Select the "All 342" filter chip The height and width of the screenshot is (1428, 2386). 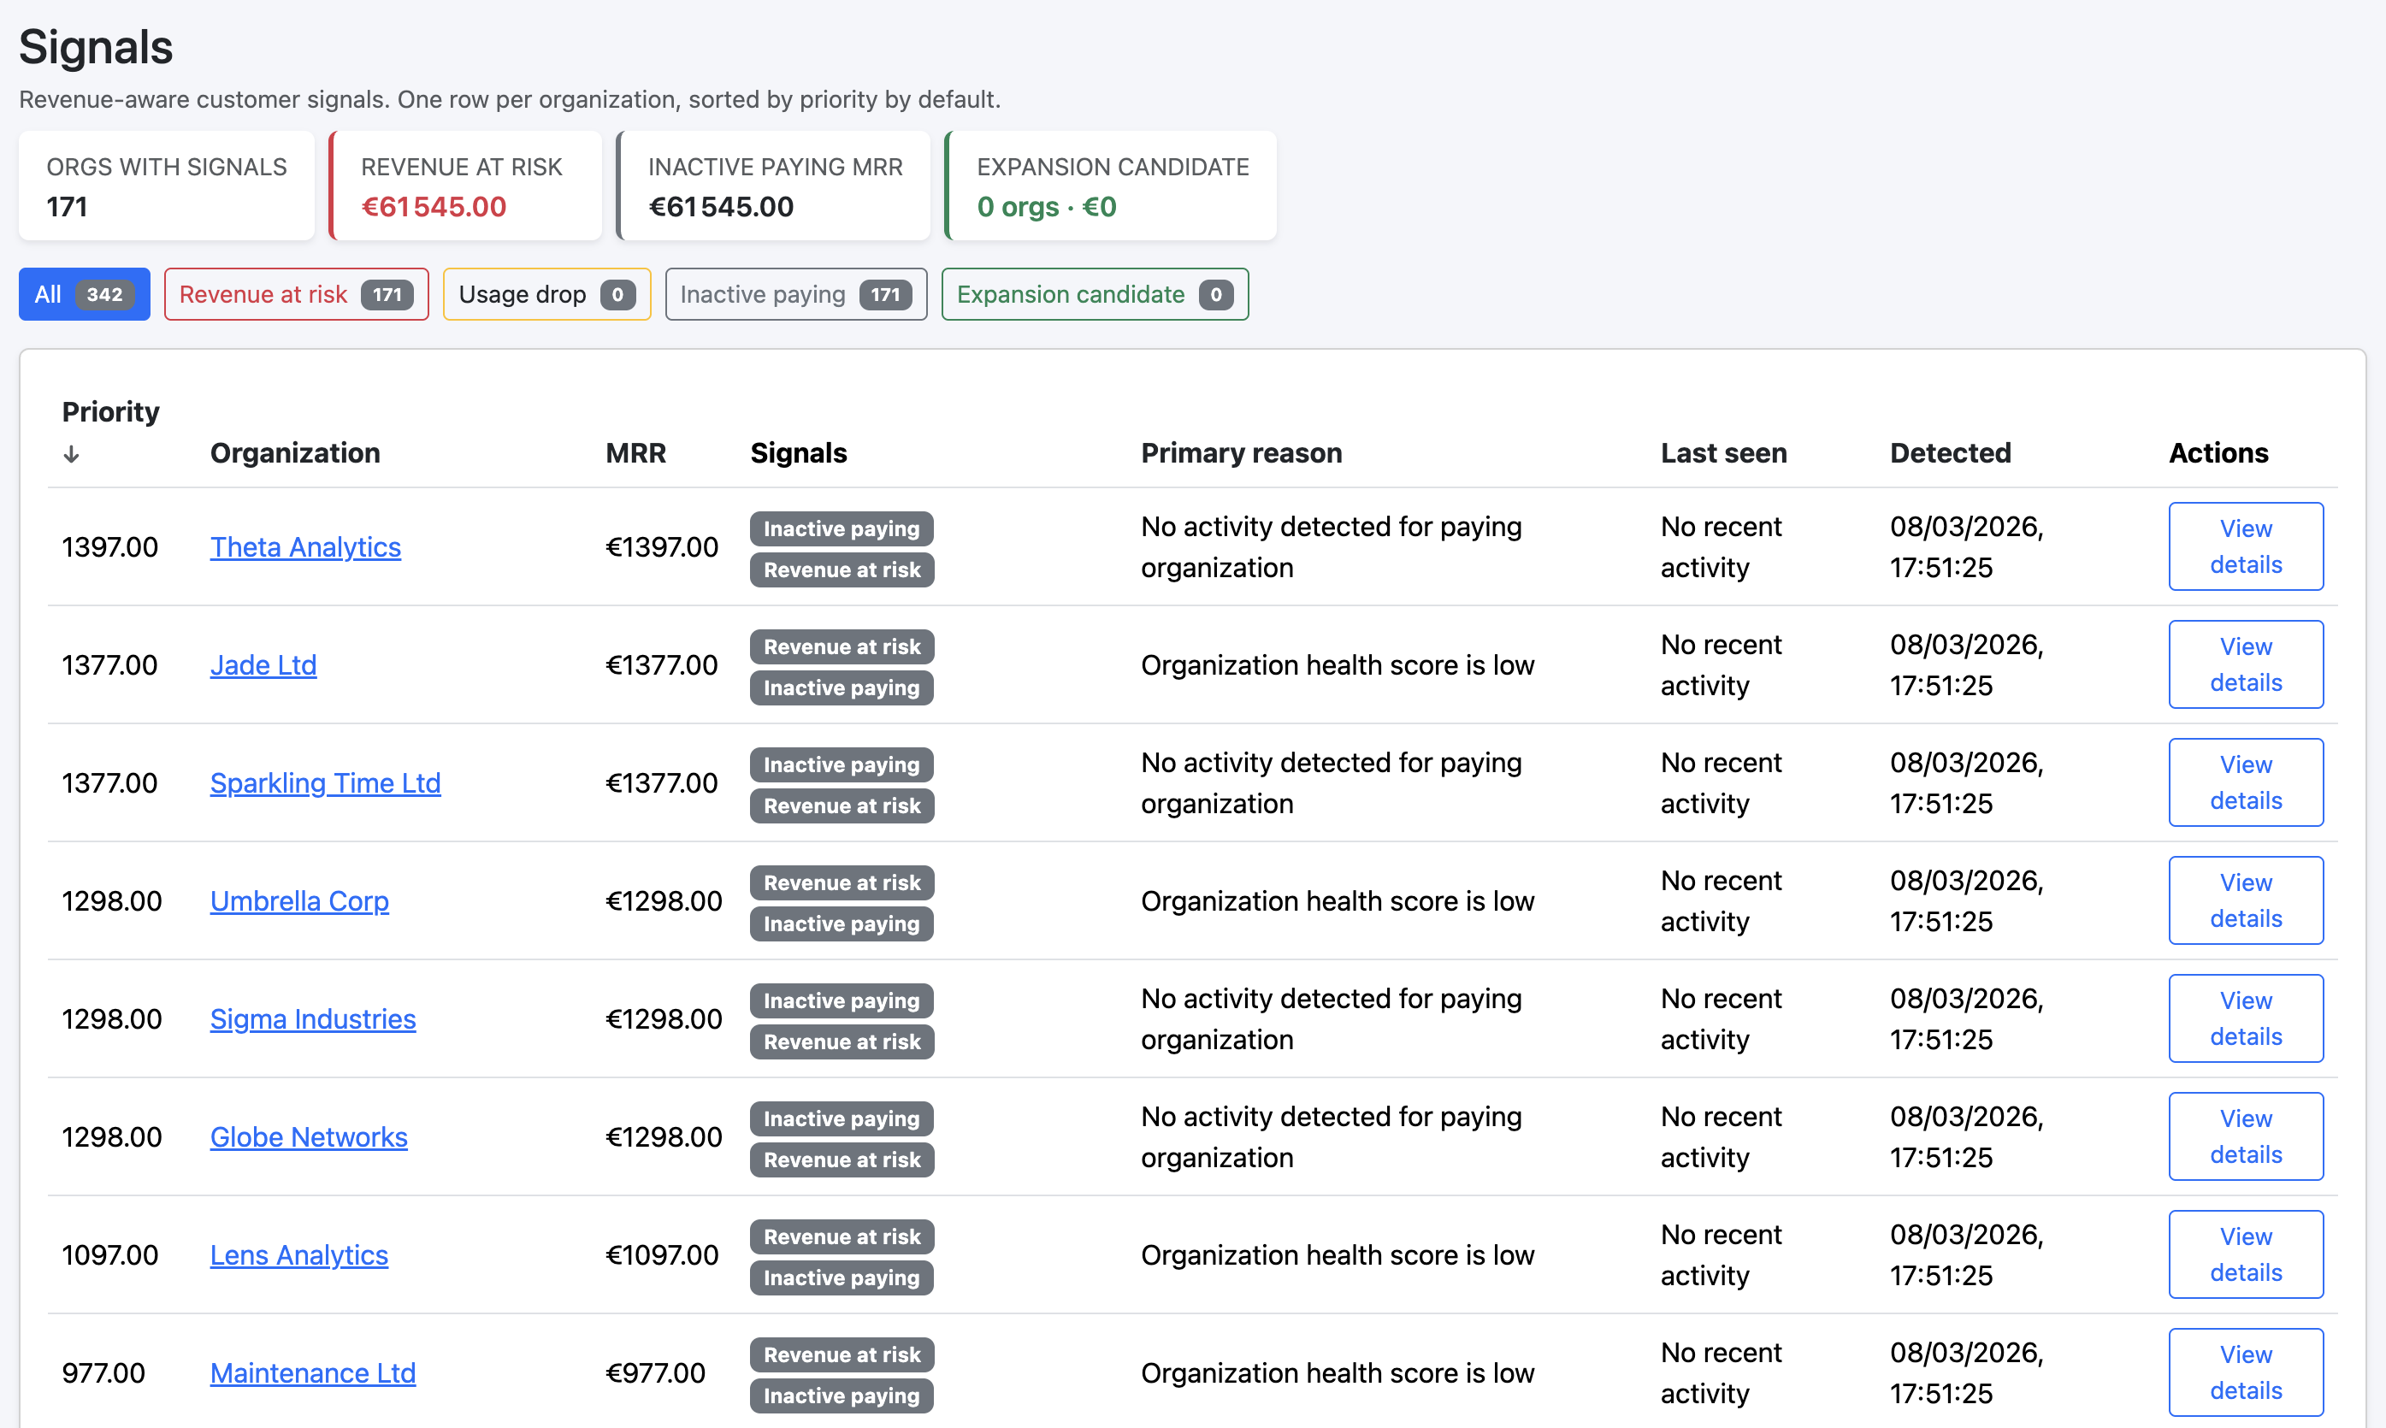84,294
